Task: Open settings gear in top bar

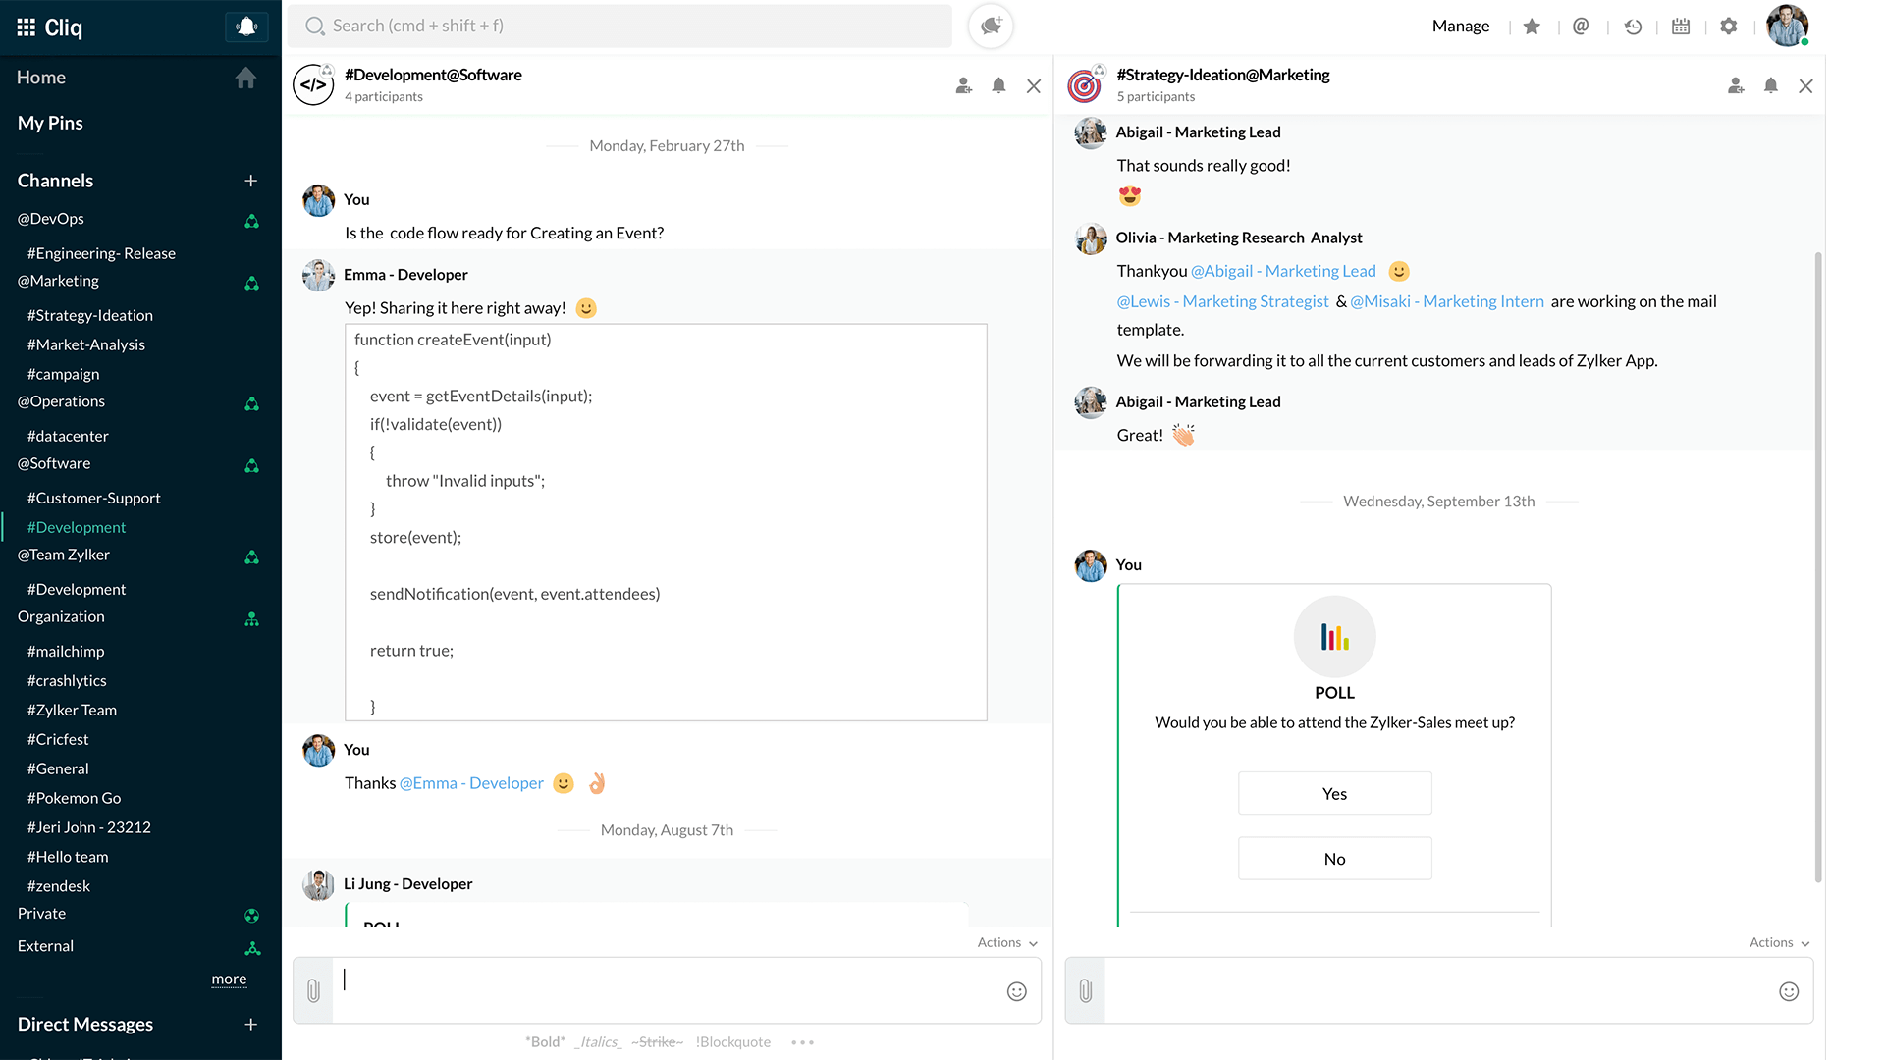Action: [1729, 26]
